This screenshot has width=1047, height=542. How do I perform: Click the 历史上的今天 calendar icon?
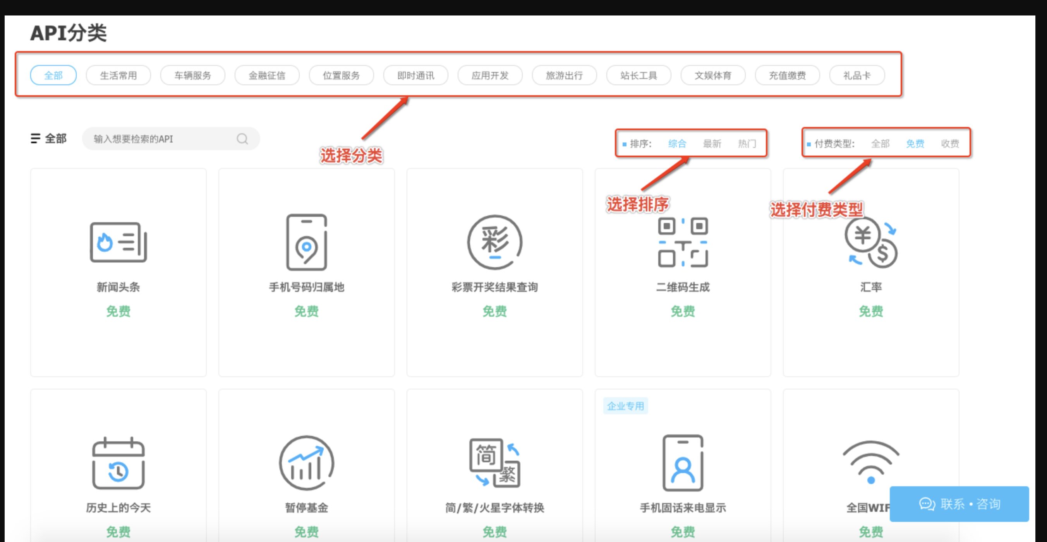pos(118,463)
